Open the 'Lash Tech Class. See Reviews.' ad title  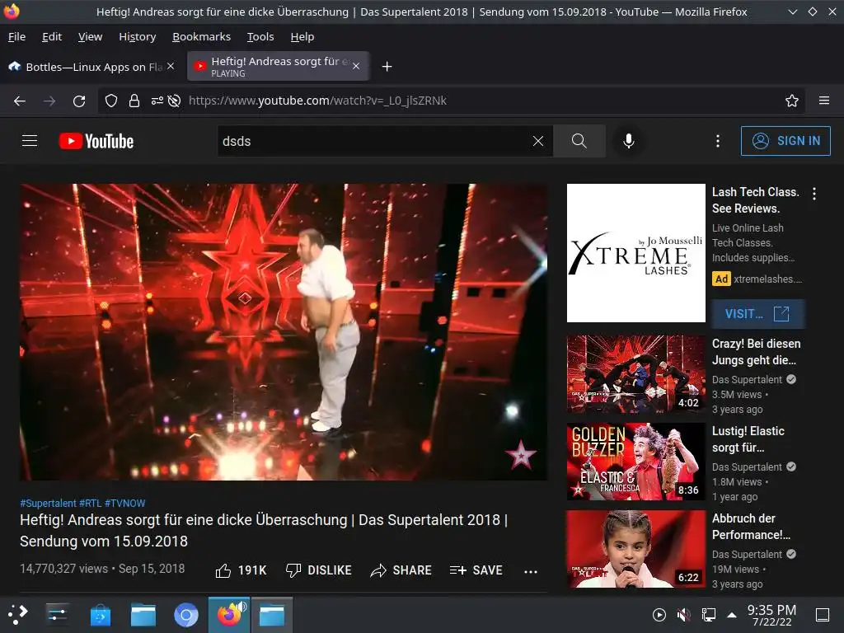pyautogui.click(x=755, y=200)
